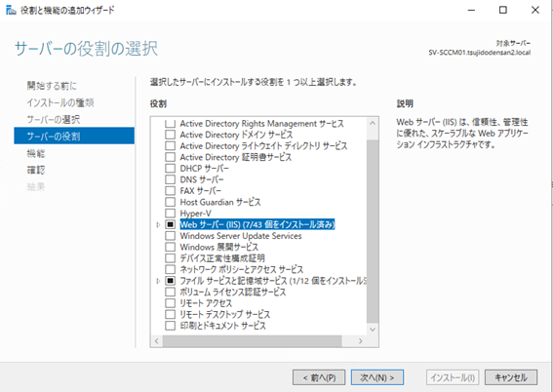This screenshot has width=553, height=392.
Task: Select the DHCP サーバー role label
Action: pos(204,169)
